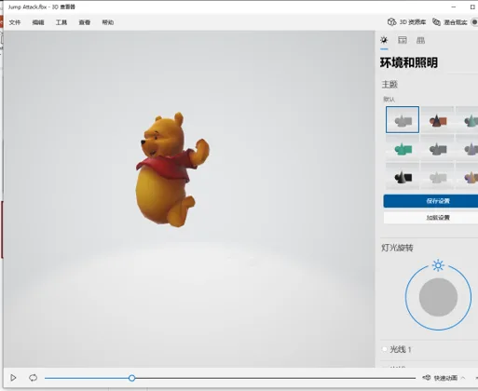The height and width of the screenshot is (391, 478).
Task: Click the sun icon on light rotation dial
Action: 438,265
